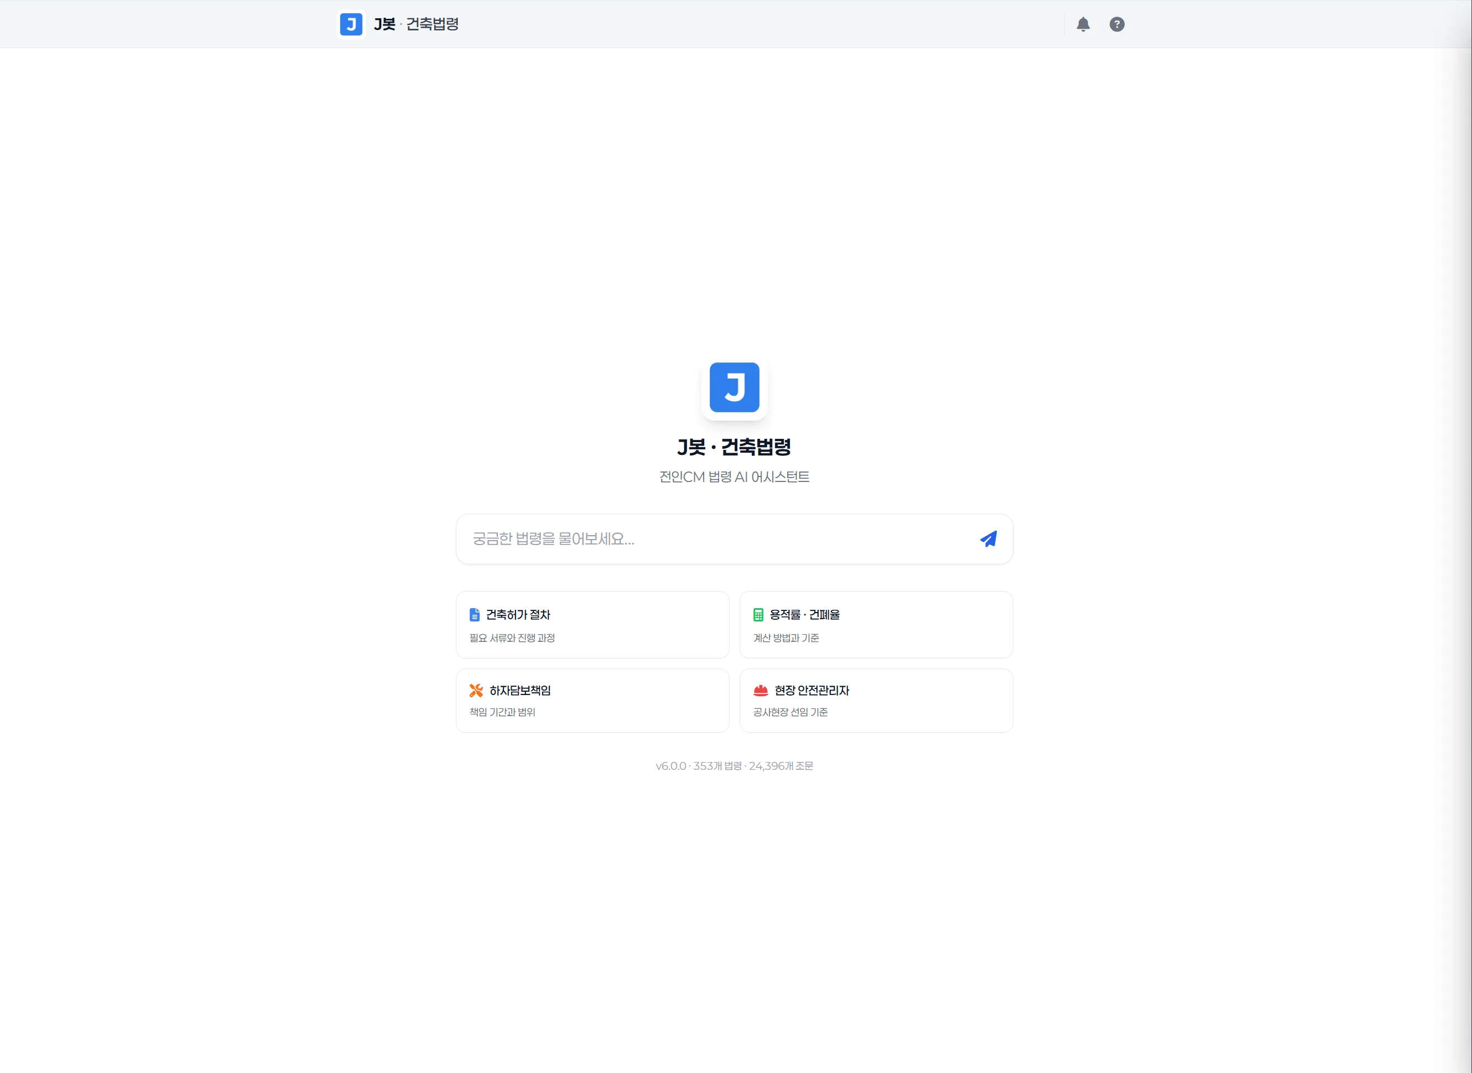Screen dimensions: 1472x1073
Task: Click the 필요 서류와 진행 과정 description text
Action: coord(512,639)
